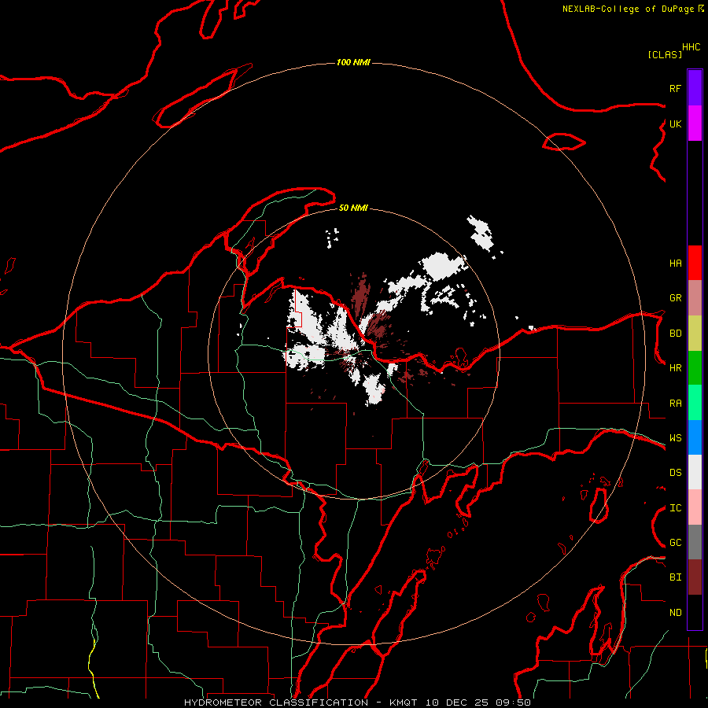Click the BI brown legend swatch

[695, 577]
